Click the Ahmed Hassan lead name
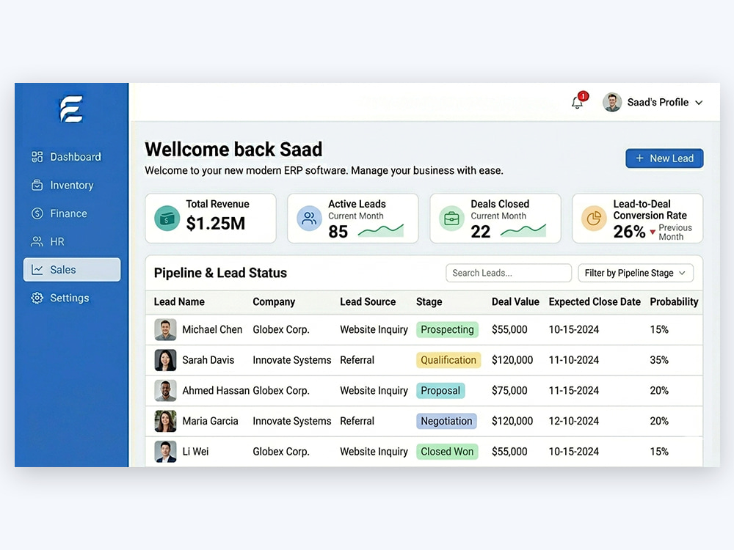This screenshot has height=550, width=734. (216, 391)
